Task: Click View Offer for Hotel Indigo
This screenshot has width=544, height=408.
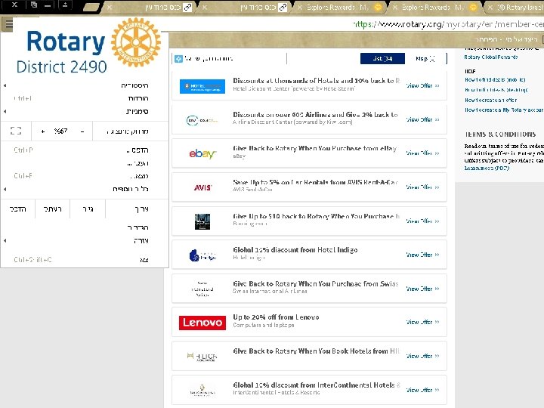Action: pyautogui.click(x=422, y=255)
